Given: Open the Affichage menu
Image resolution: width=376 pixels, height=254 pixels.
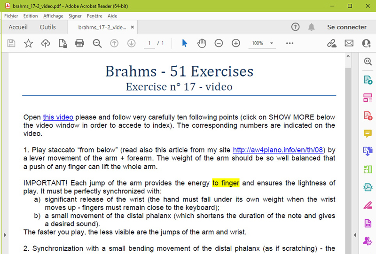Looking at the screenshot, I should 53,16.
